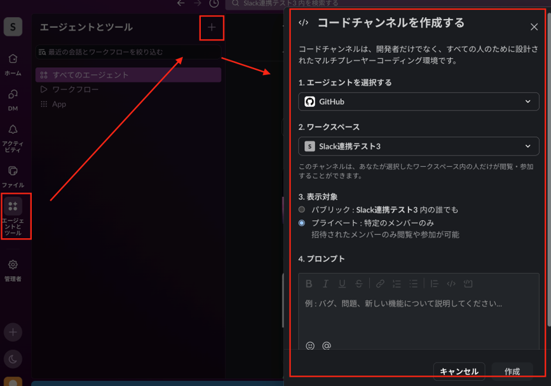
Task: Open Activity bell in sidebar
Action: [x=13, y=138]
